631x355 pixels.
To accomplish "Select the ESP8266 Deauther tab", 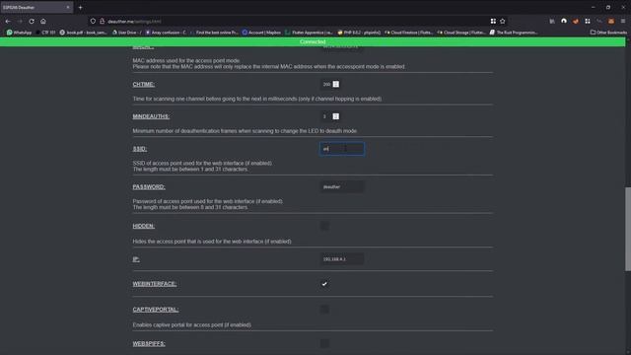I will tap(36, 7).
